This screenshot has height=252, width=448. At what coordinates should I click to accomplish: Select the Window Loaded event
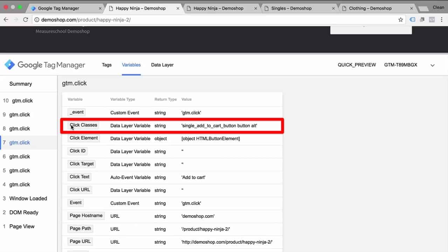28,198
